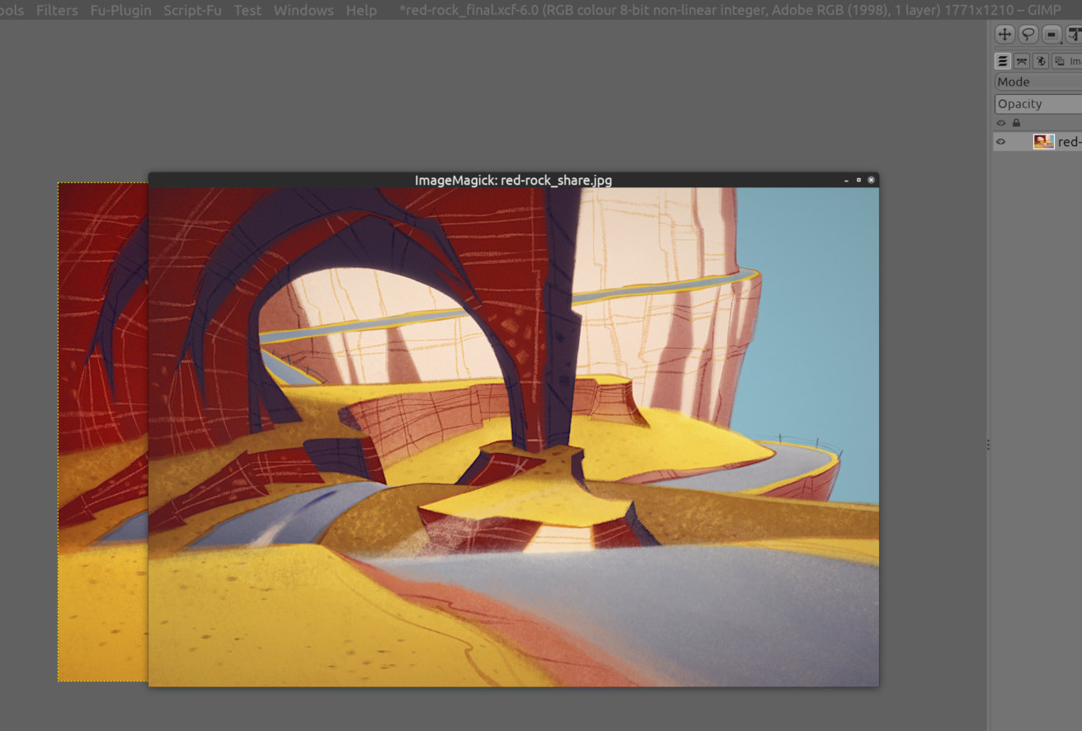1082x731 pixels.
Task: Maximize the ImageMagick red-rock_share.jpg window
Action: point(859,180)
